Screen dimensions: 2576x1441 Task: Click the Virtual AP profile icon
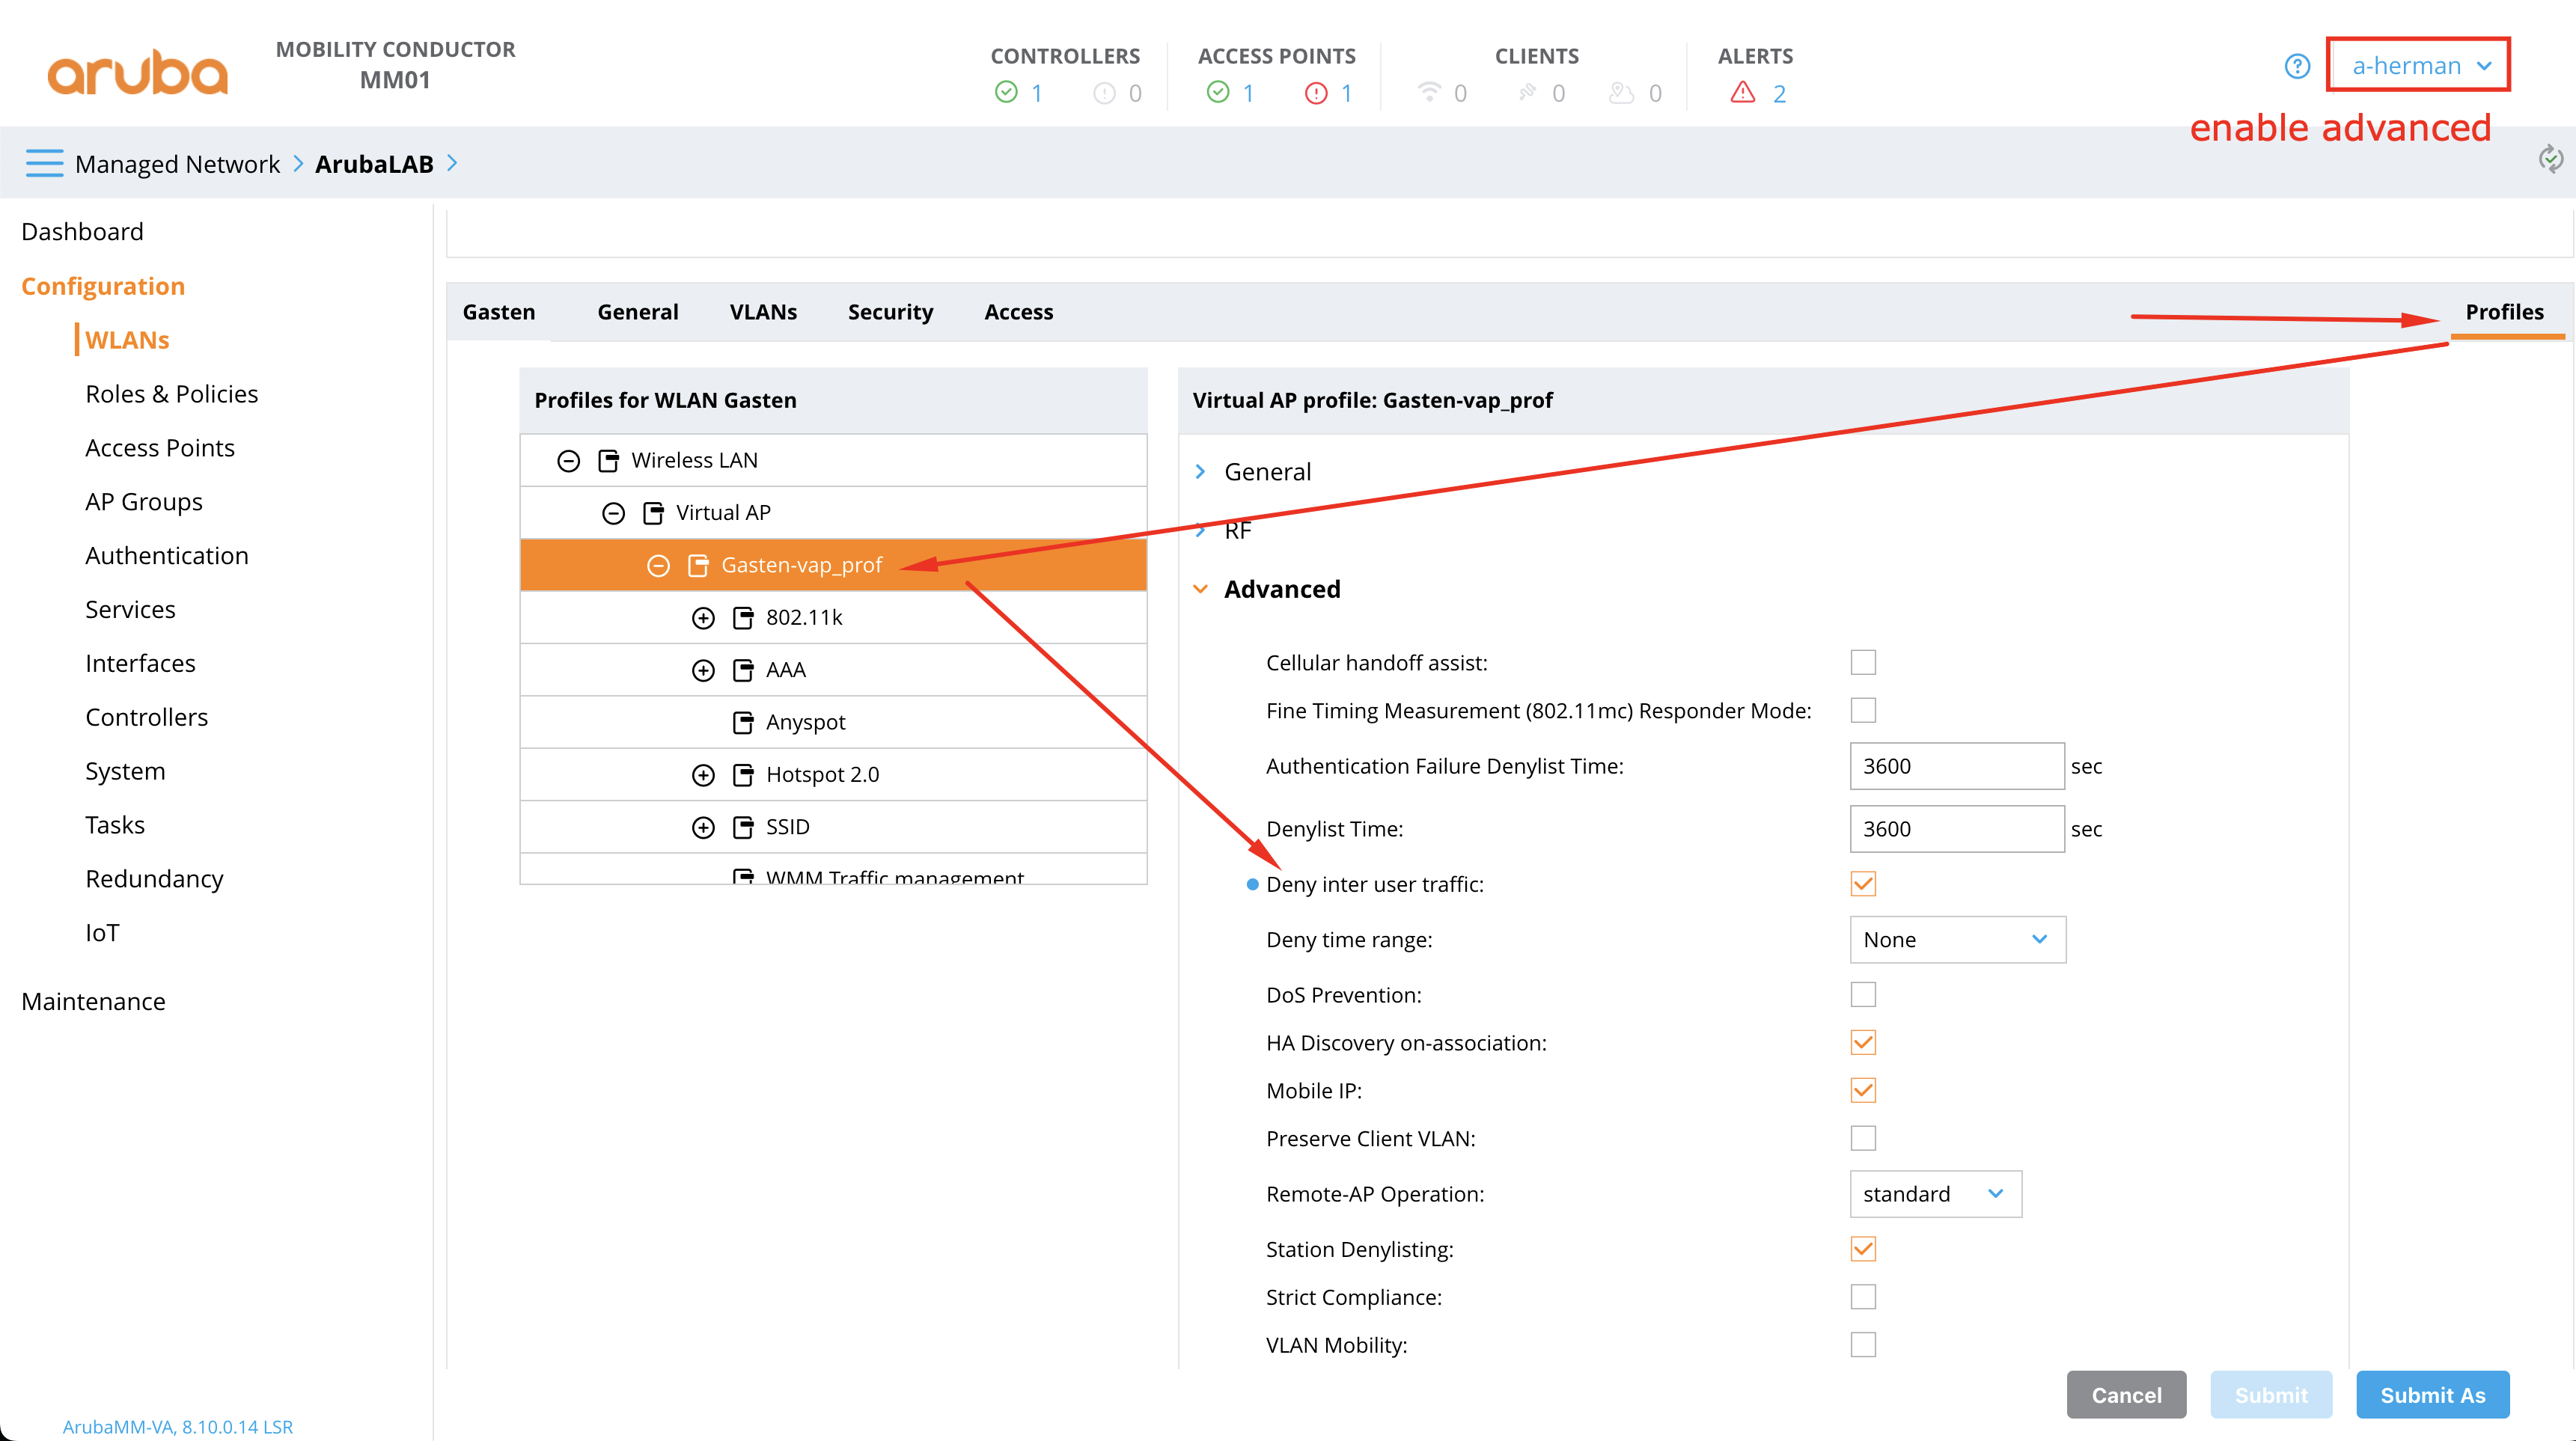[x=653, y=513]
